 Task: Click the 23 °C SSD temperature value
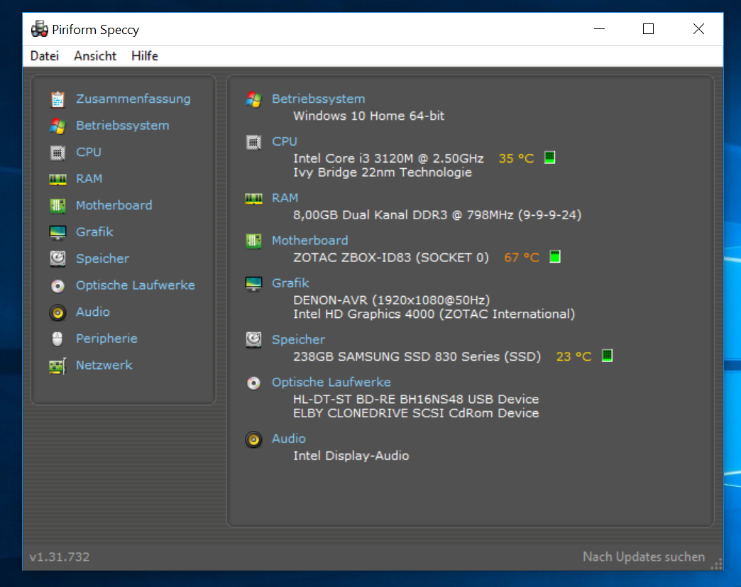coord(573,356)
